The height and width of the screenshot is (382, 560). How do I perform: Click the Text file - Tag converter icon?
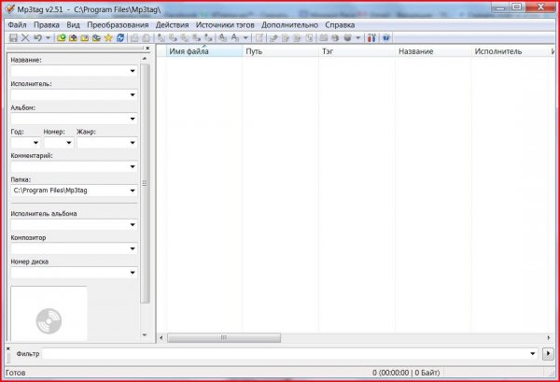coord(197,37)
